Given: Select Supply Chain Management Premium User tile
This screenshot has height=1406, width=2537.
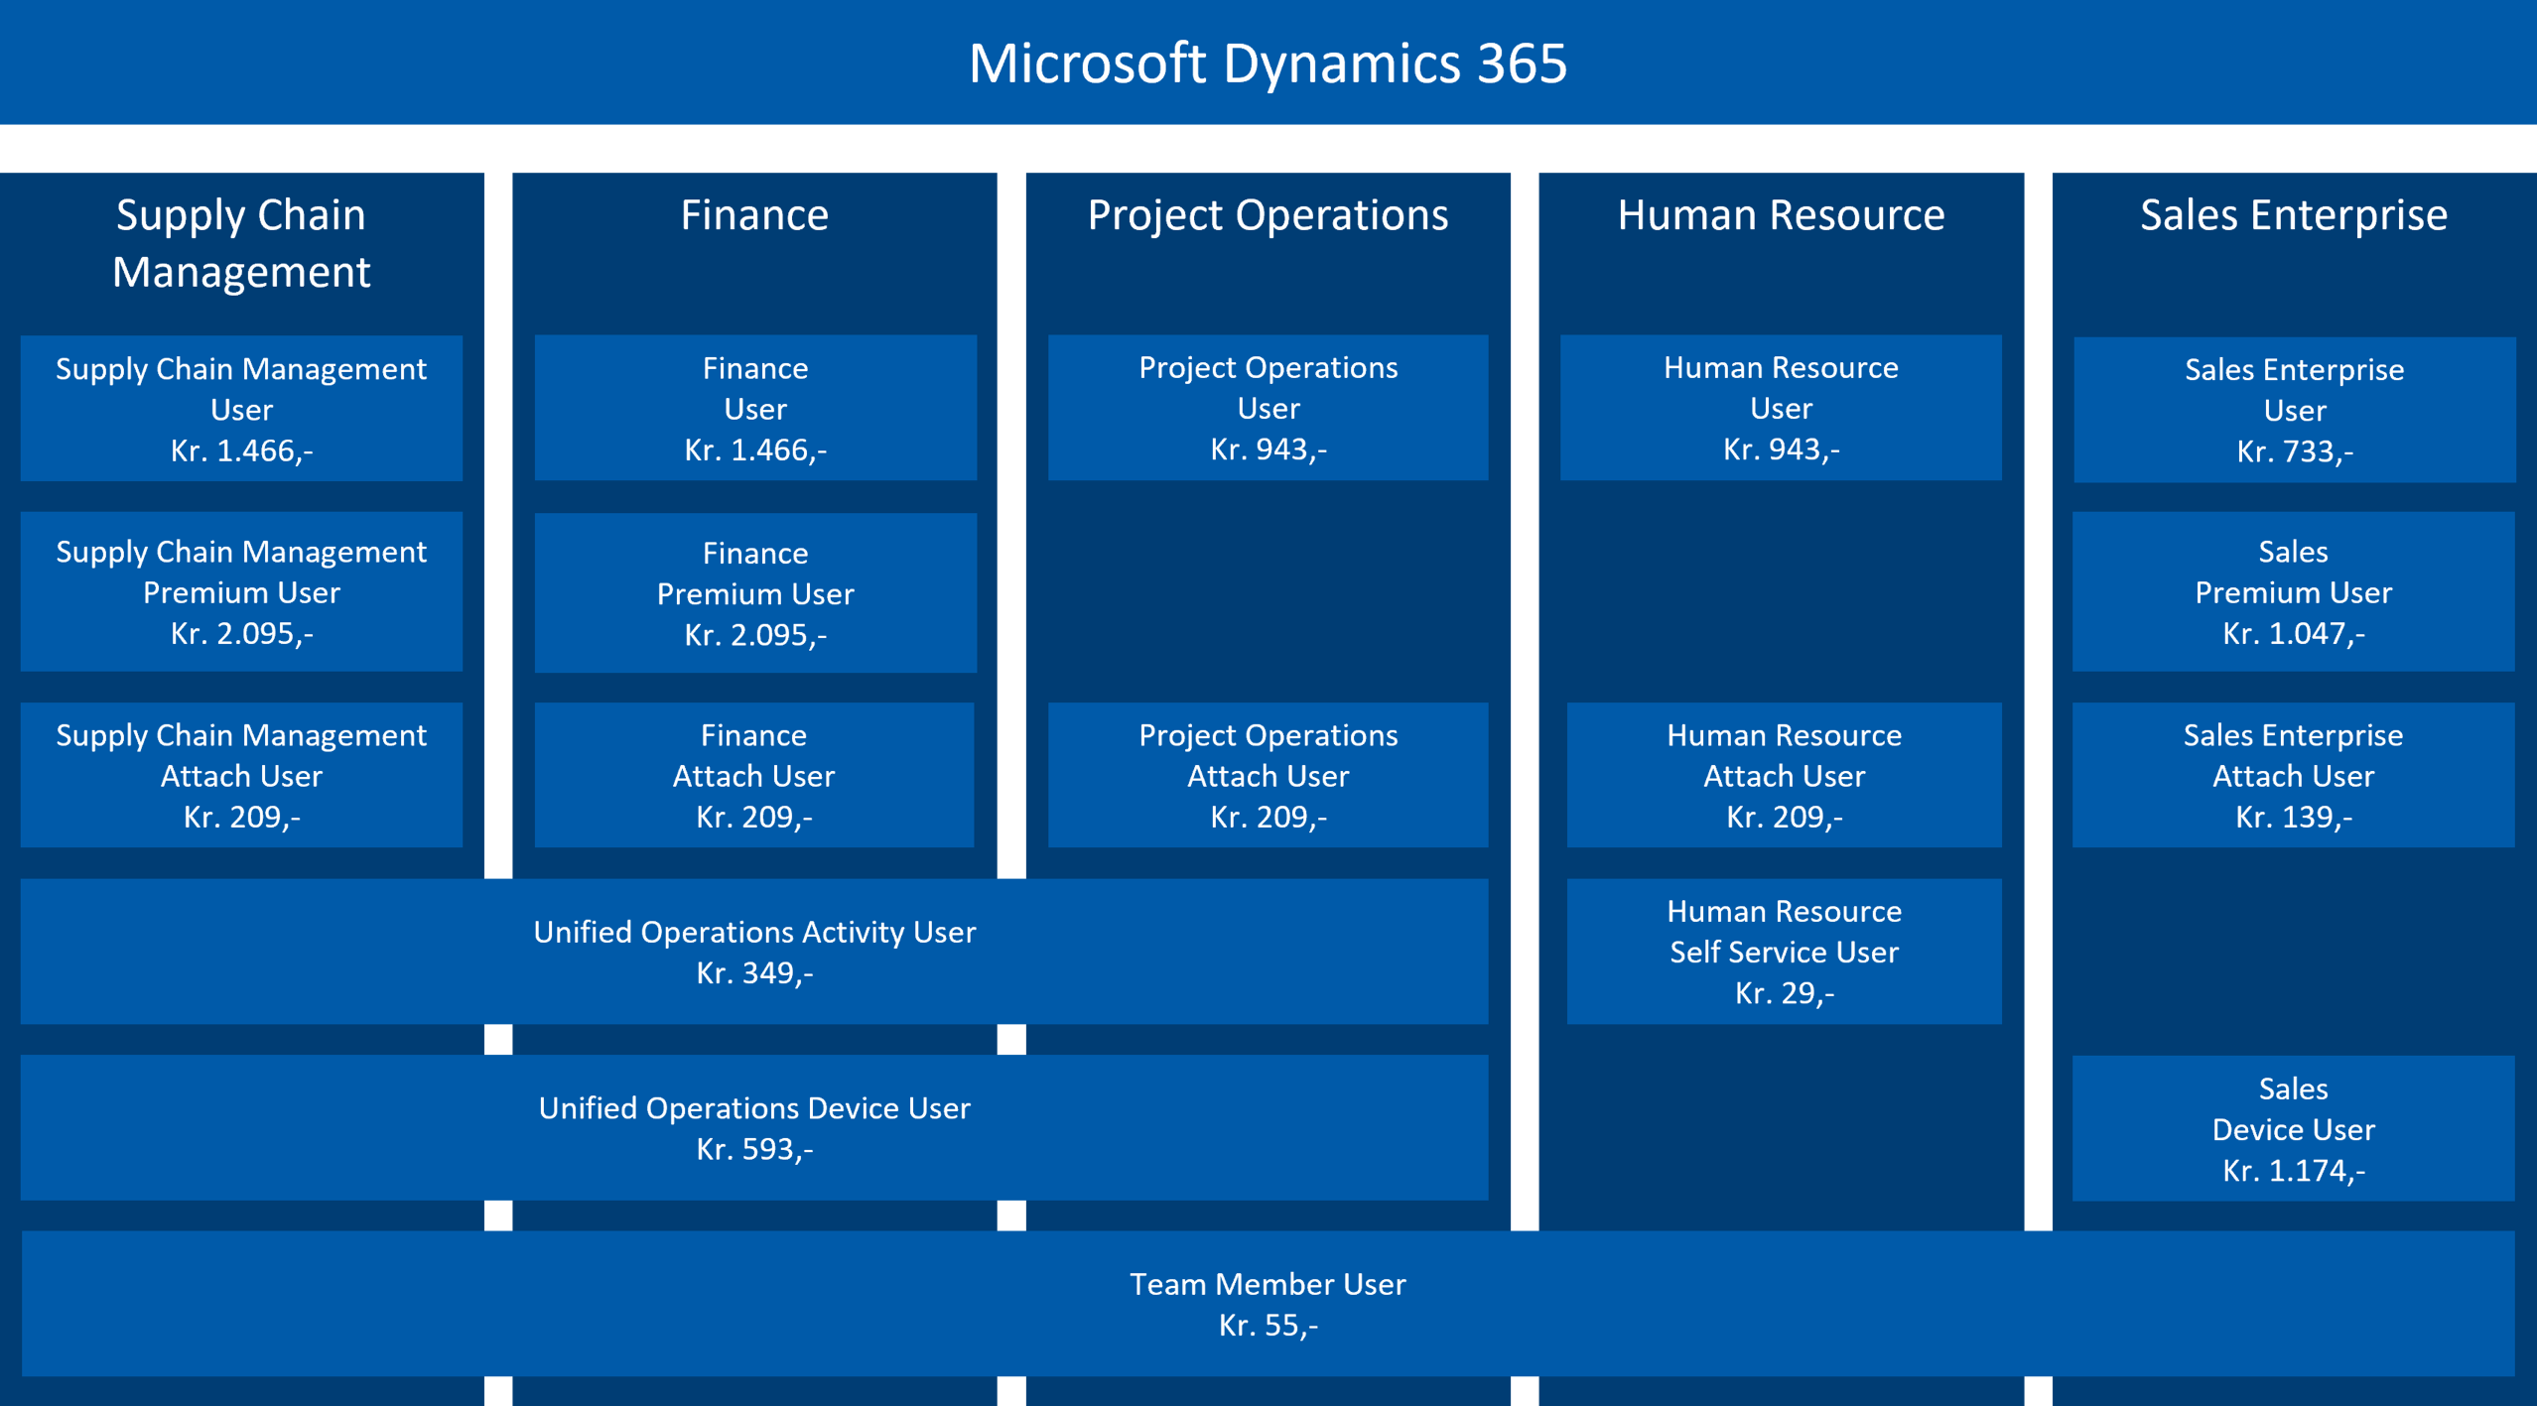Looking at the screenshot, I should [241, 591].
